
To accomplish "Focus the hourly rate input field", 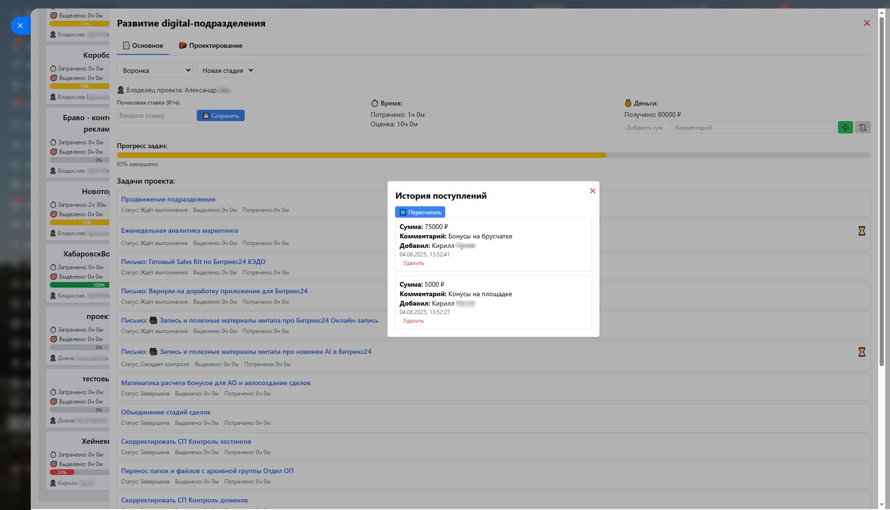I will pos(156,116).
